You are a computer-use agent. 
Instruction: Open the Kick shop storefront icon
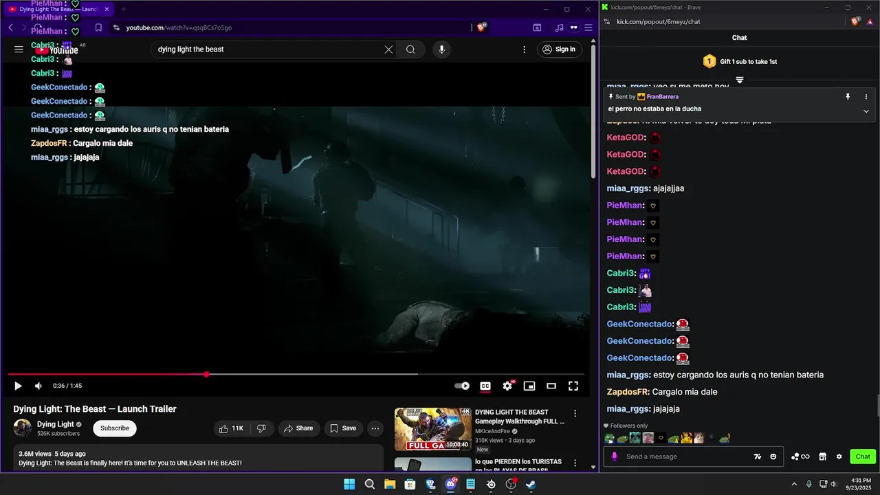pos(823,456)
